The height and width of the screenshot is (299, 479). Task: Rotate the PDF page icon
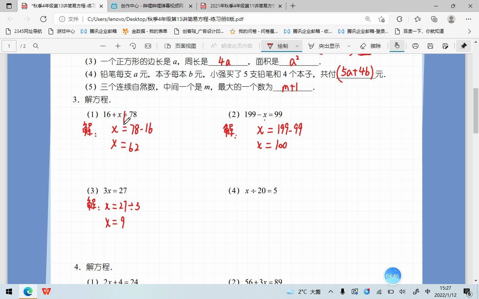133,46
